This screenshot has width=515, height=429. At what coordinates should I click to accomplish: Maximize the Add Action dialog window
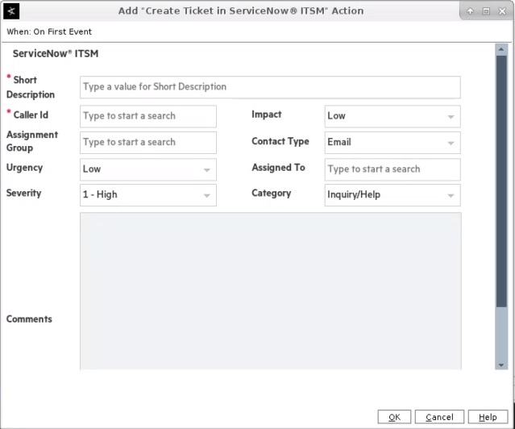click(486, 11)
